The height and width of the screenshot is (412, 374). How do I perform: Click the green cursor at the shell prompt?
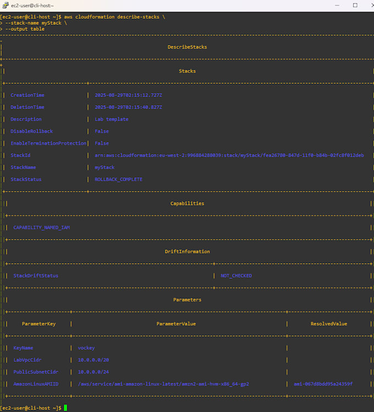[x=65, y=408]
